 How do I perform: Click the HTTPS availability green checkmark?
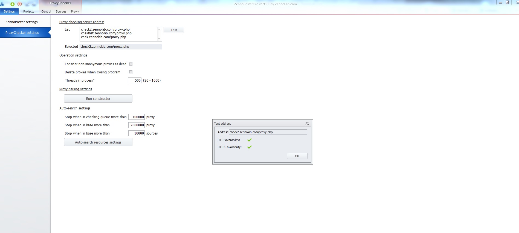click(249, 147)
